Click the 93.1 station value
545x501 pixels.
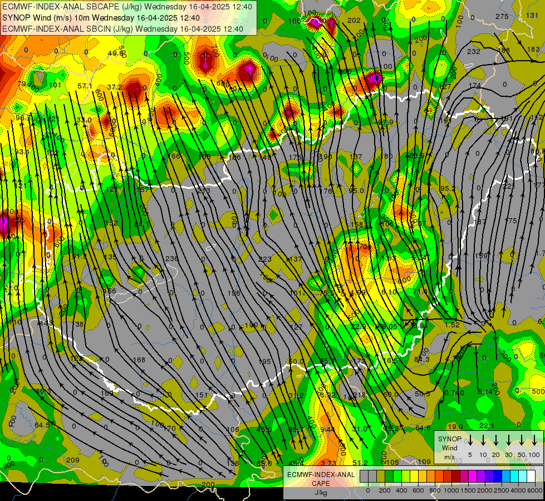22,152
